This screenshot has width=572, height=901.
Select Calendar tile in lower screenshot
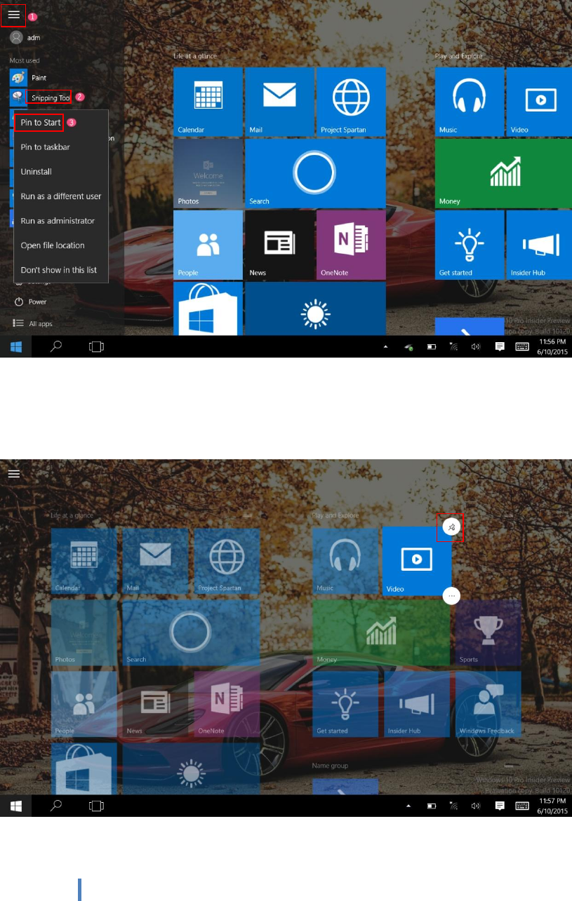pos(84,561)
